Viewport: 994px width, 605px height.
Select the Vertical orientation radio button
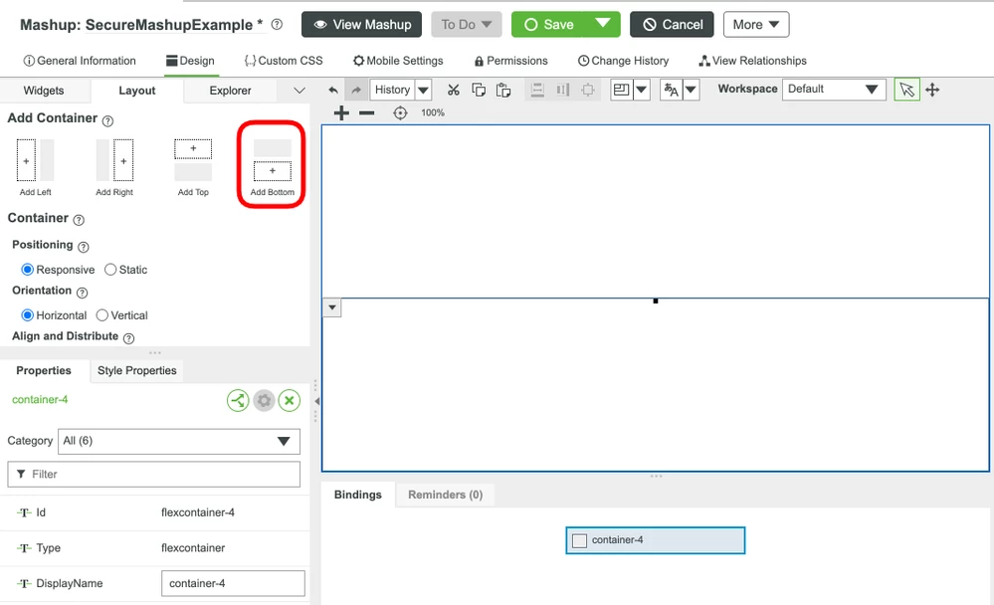[102, 315]
